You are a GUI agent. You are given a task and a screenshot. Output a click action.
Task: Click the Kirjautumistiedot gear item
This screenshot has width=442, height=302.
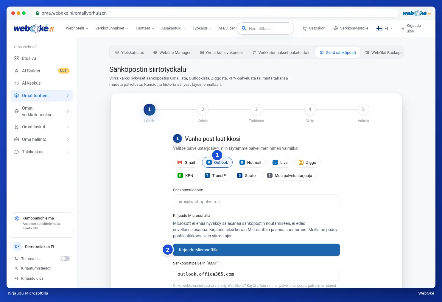point(33,268)
